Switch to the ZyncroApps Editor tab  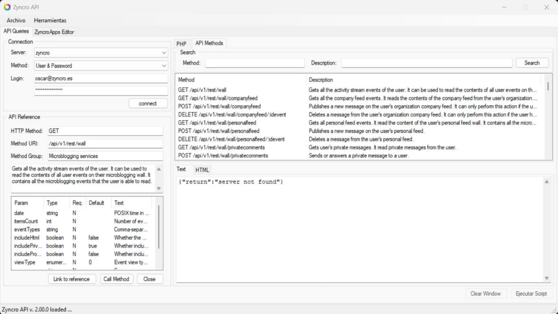pos(54,32)
